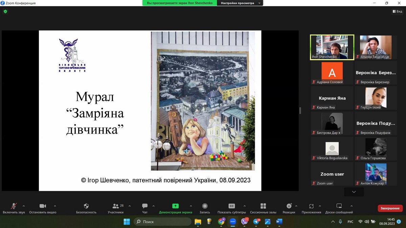Open Reactions (Реакции) smiley icon

289,206
